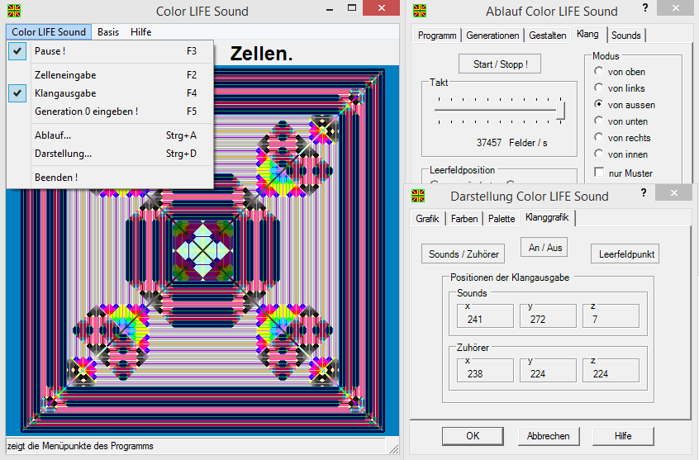Switch to the Programm tab
Image resolution: width=699 pixels, height=460 pixels.
437,36
